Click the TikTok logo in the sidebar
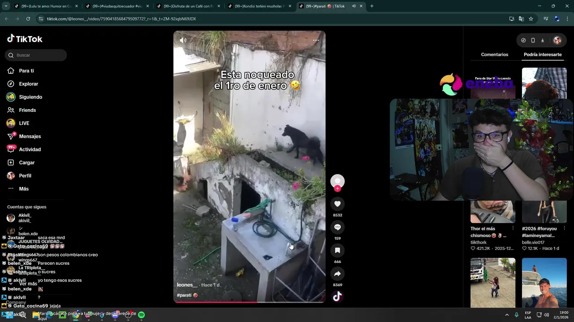The image size is (574, 322). [25, 39]
